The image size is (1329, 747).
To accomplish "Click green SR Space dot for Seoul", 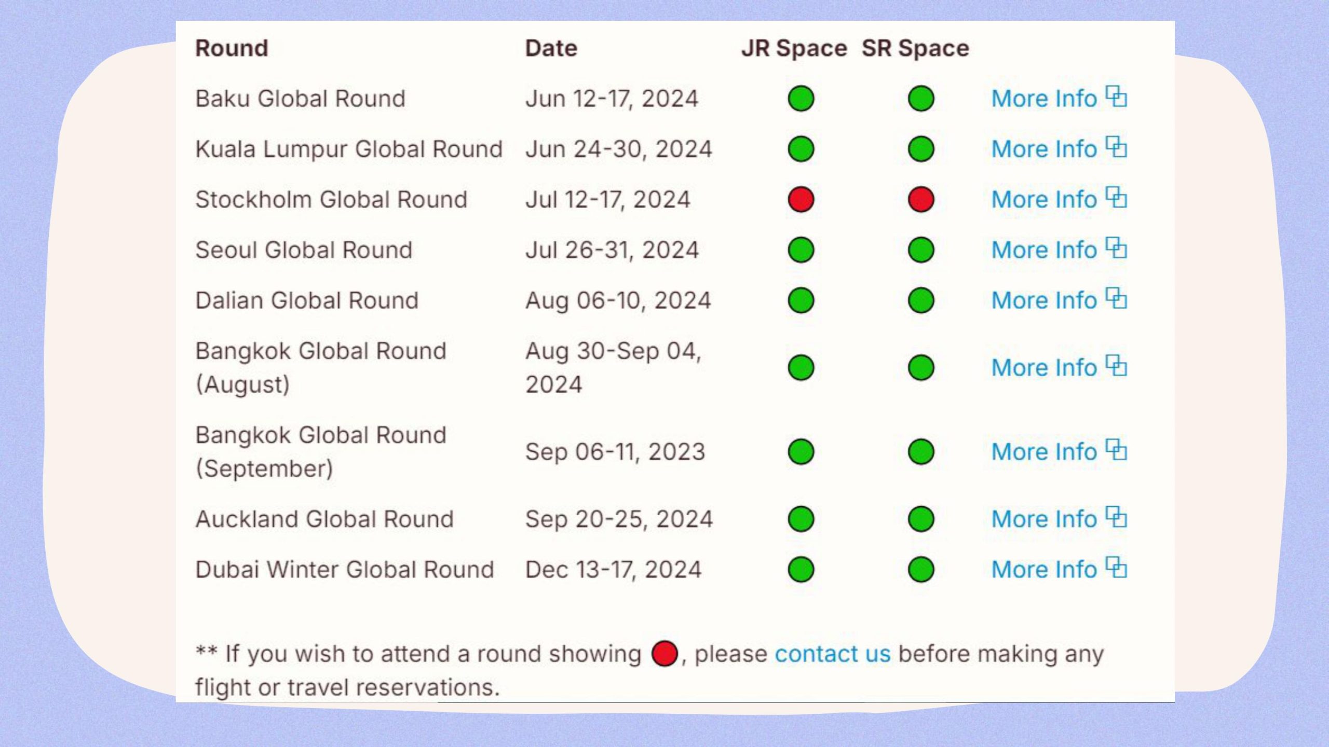I will pos(921,250).
